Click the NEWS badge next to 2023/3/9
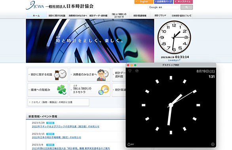 click(x=50, y=145)
